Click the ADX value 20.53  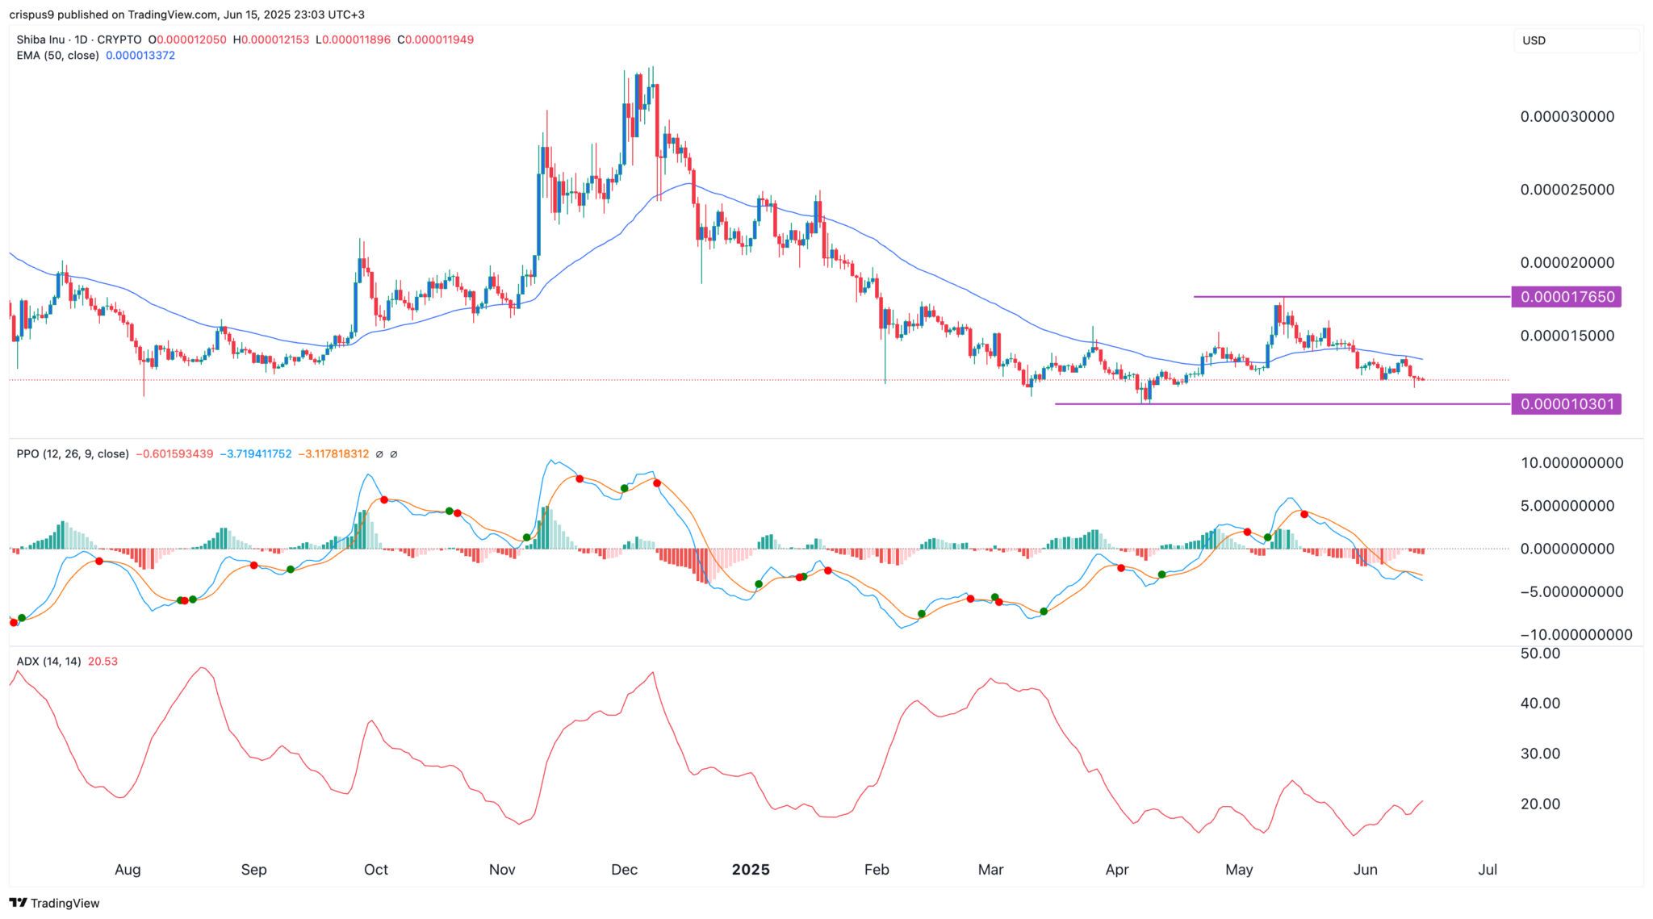103,661
